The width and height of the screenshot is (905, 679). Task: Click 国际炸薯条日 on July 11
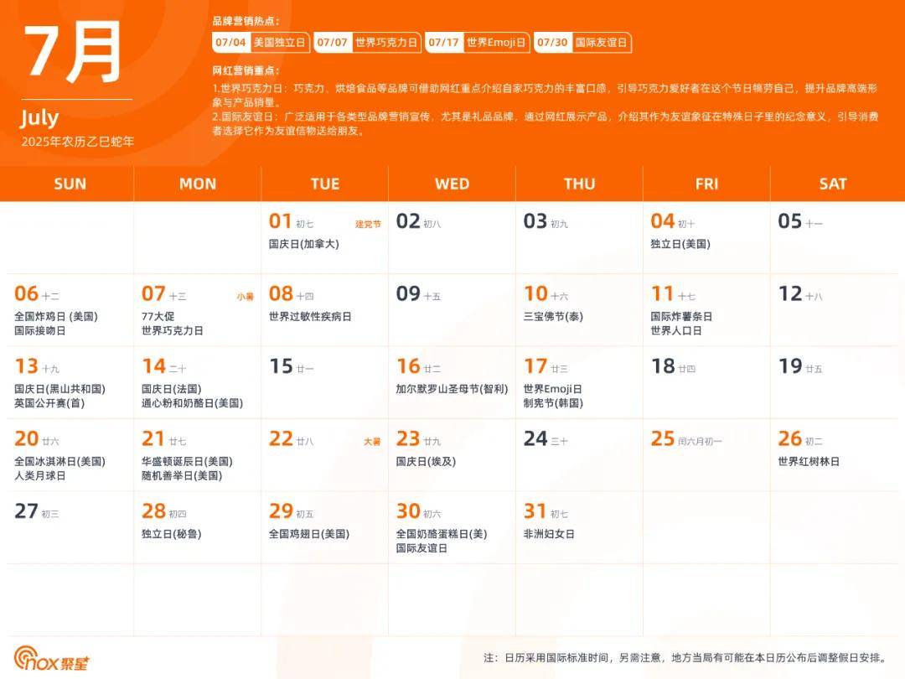[x=681, y=316]
